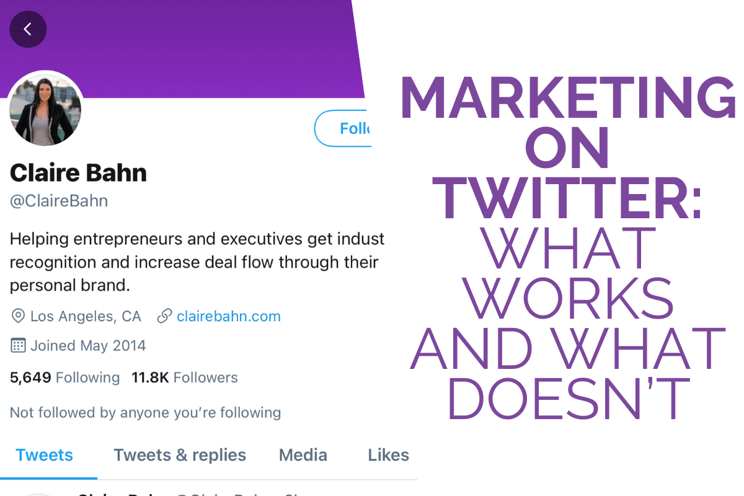This screenshot has width=744, height=496.
Task: Switch to the Likes tab
Action: tap(388, 455)
